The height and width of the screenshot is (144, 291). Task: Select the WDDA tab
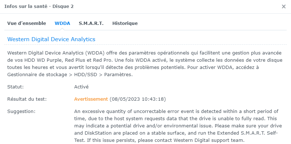pos(62,23)
